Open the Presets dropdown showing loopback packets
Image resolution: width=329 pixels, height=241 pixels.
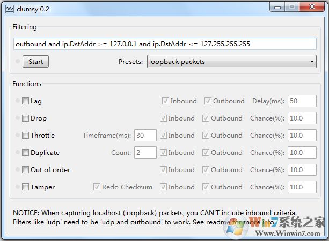tap(232, 62)
